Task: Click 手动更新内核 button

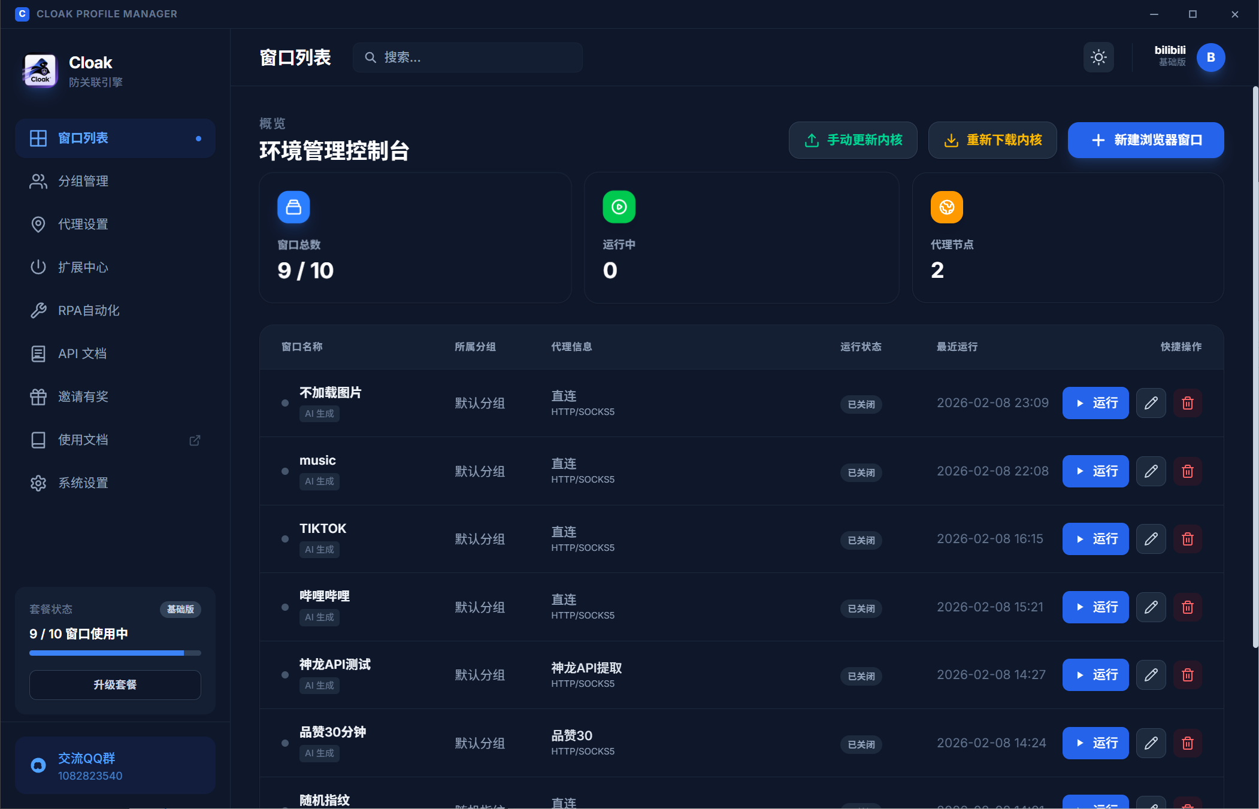Action: [x=852, y=140]
